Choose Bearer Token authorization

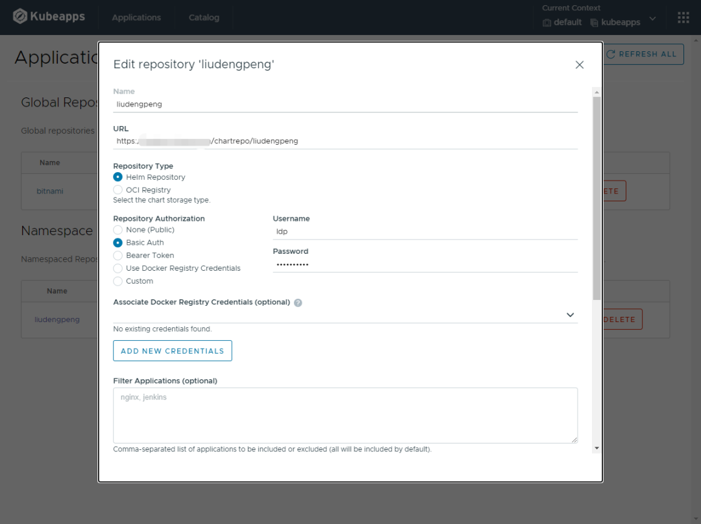click(x=118, y=255)
